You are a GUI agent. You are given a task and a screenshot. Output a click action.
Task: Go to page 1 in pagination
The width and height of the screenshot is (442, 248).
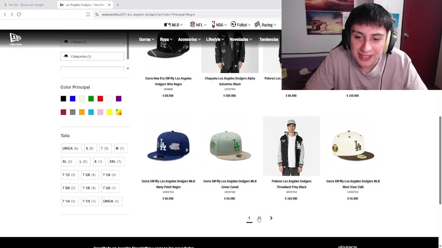coord(249,218)
